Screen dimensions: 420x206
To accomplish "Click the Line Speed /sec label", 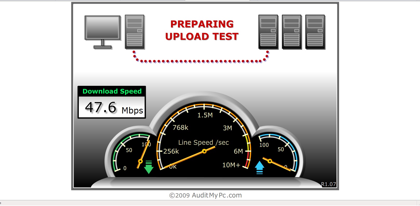I will (x=204, y=142).
